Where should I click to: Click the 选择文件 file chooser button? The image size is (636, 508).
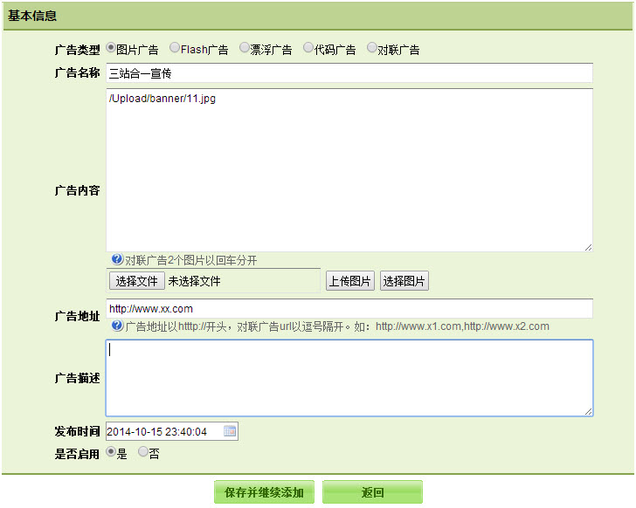tap(136, 281)
